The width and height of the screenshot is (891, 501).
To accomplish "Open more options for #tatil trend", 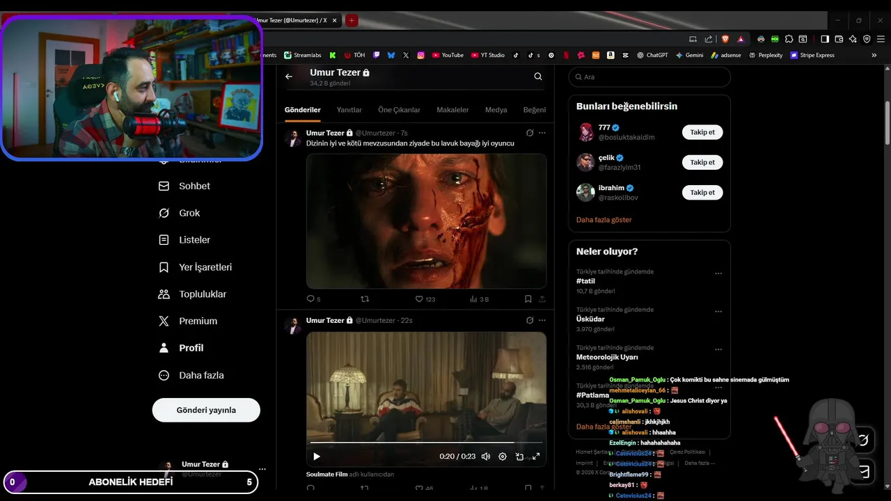I will coord(718,273).
